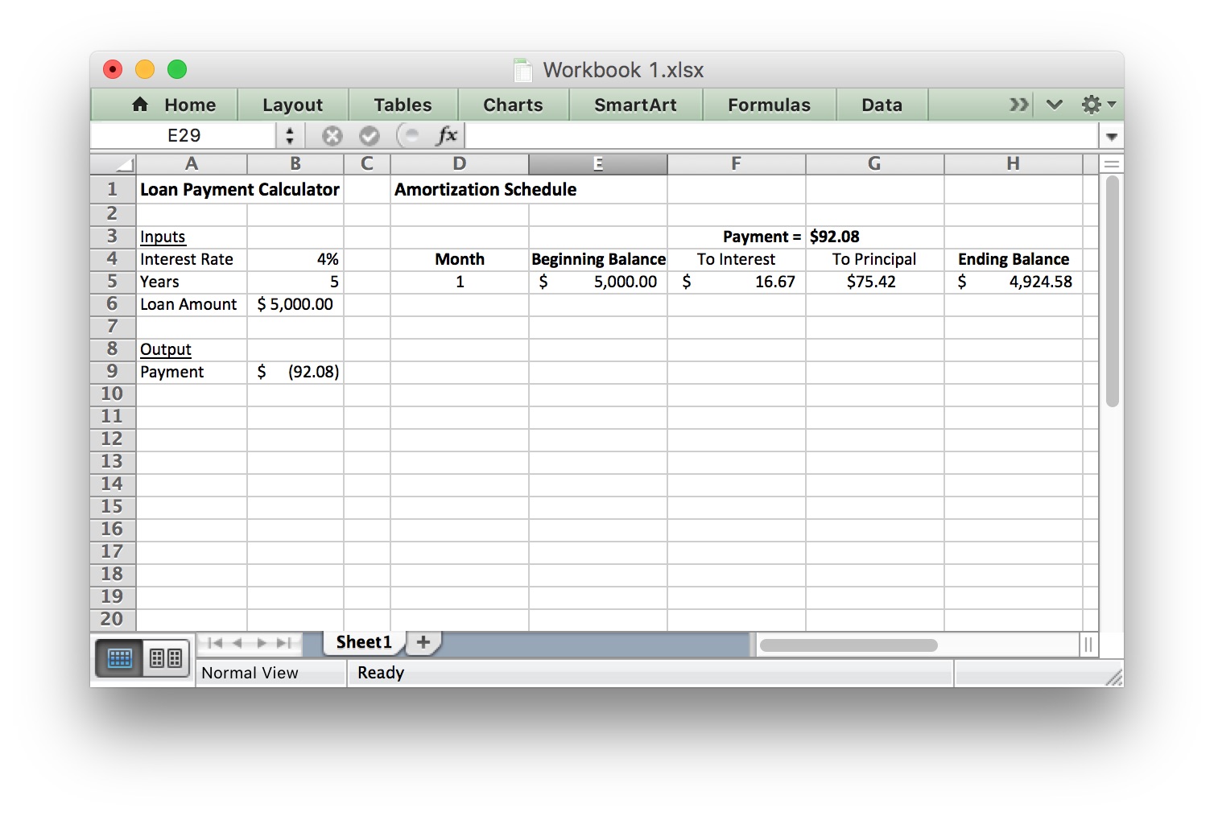
Task: Add a new sheet with plus button
Action: click(x=423, y=642)
